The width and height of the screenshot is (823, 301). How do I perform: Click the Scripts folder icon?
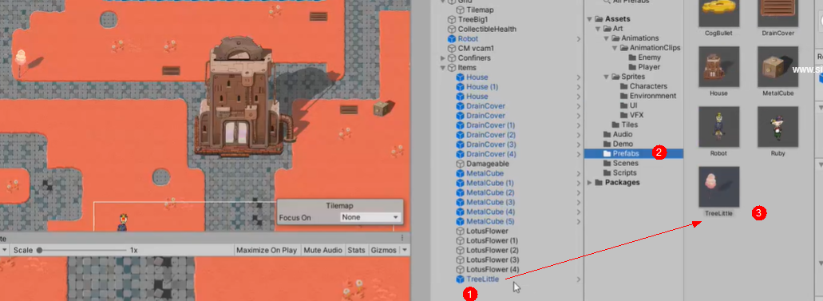pos(607,172)
